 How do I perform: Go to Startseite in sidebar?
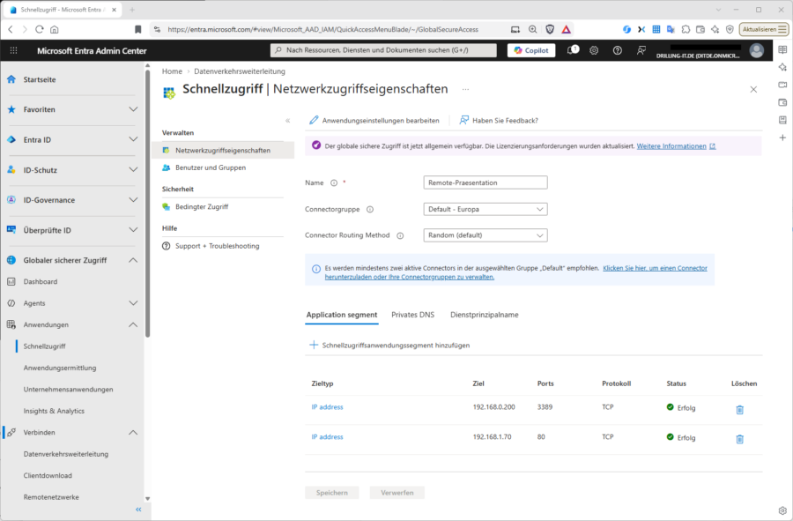tap(40, 79)
